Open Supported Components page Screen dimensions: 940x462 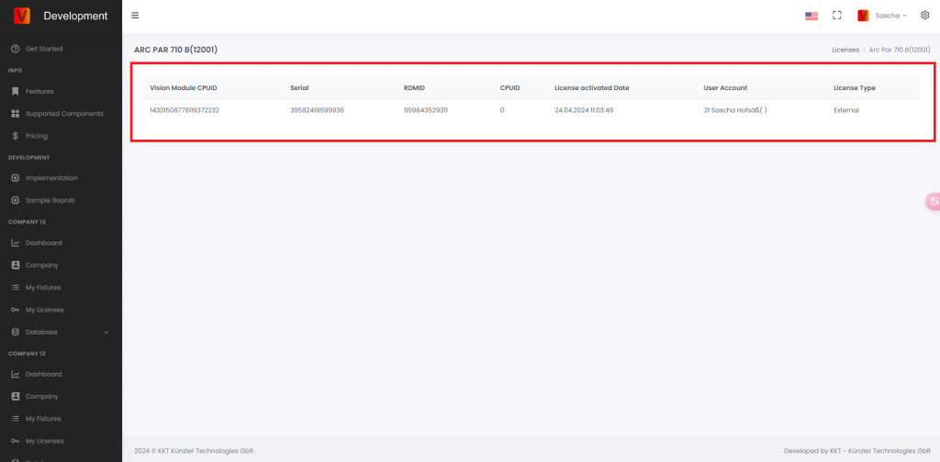coord(63,113)
